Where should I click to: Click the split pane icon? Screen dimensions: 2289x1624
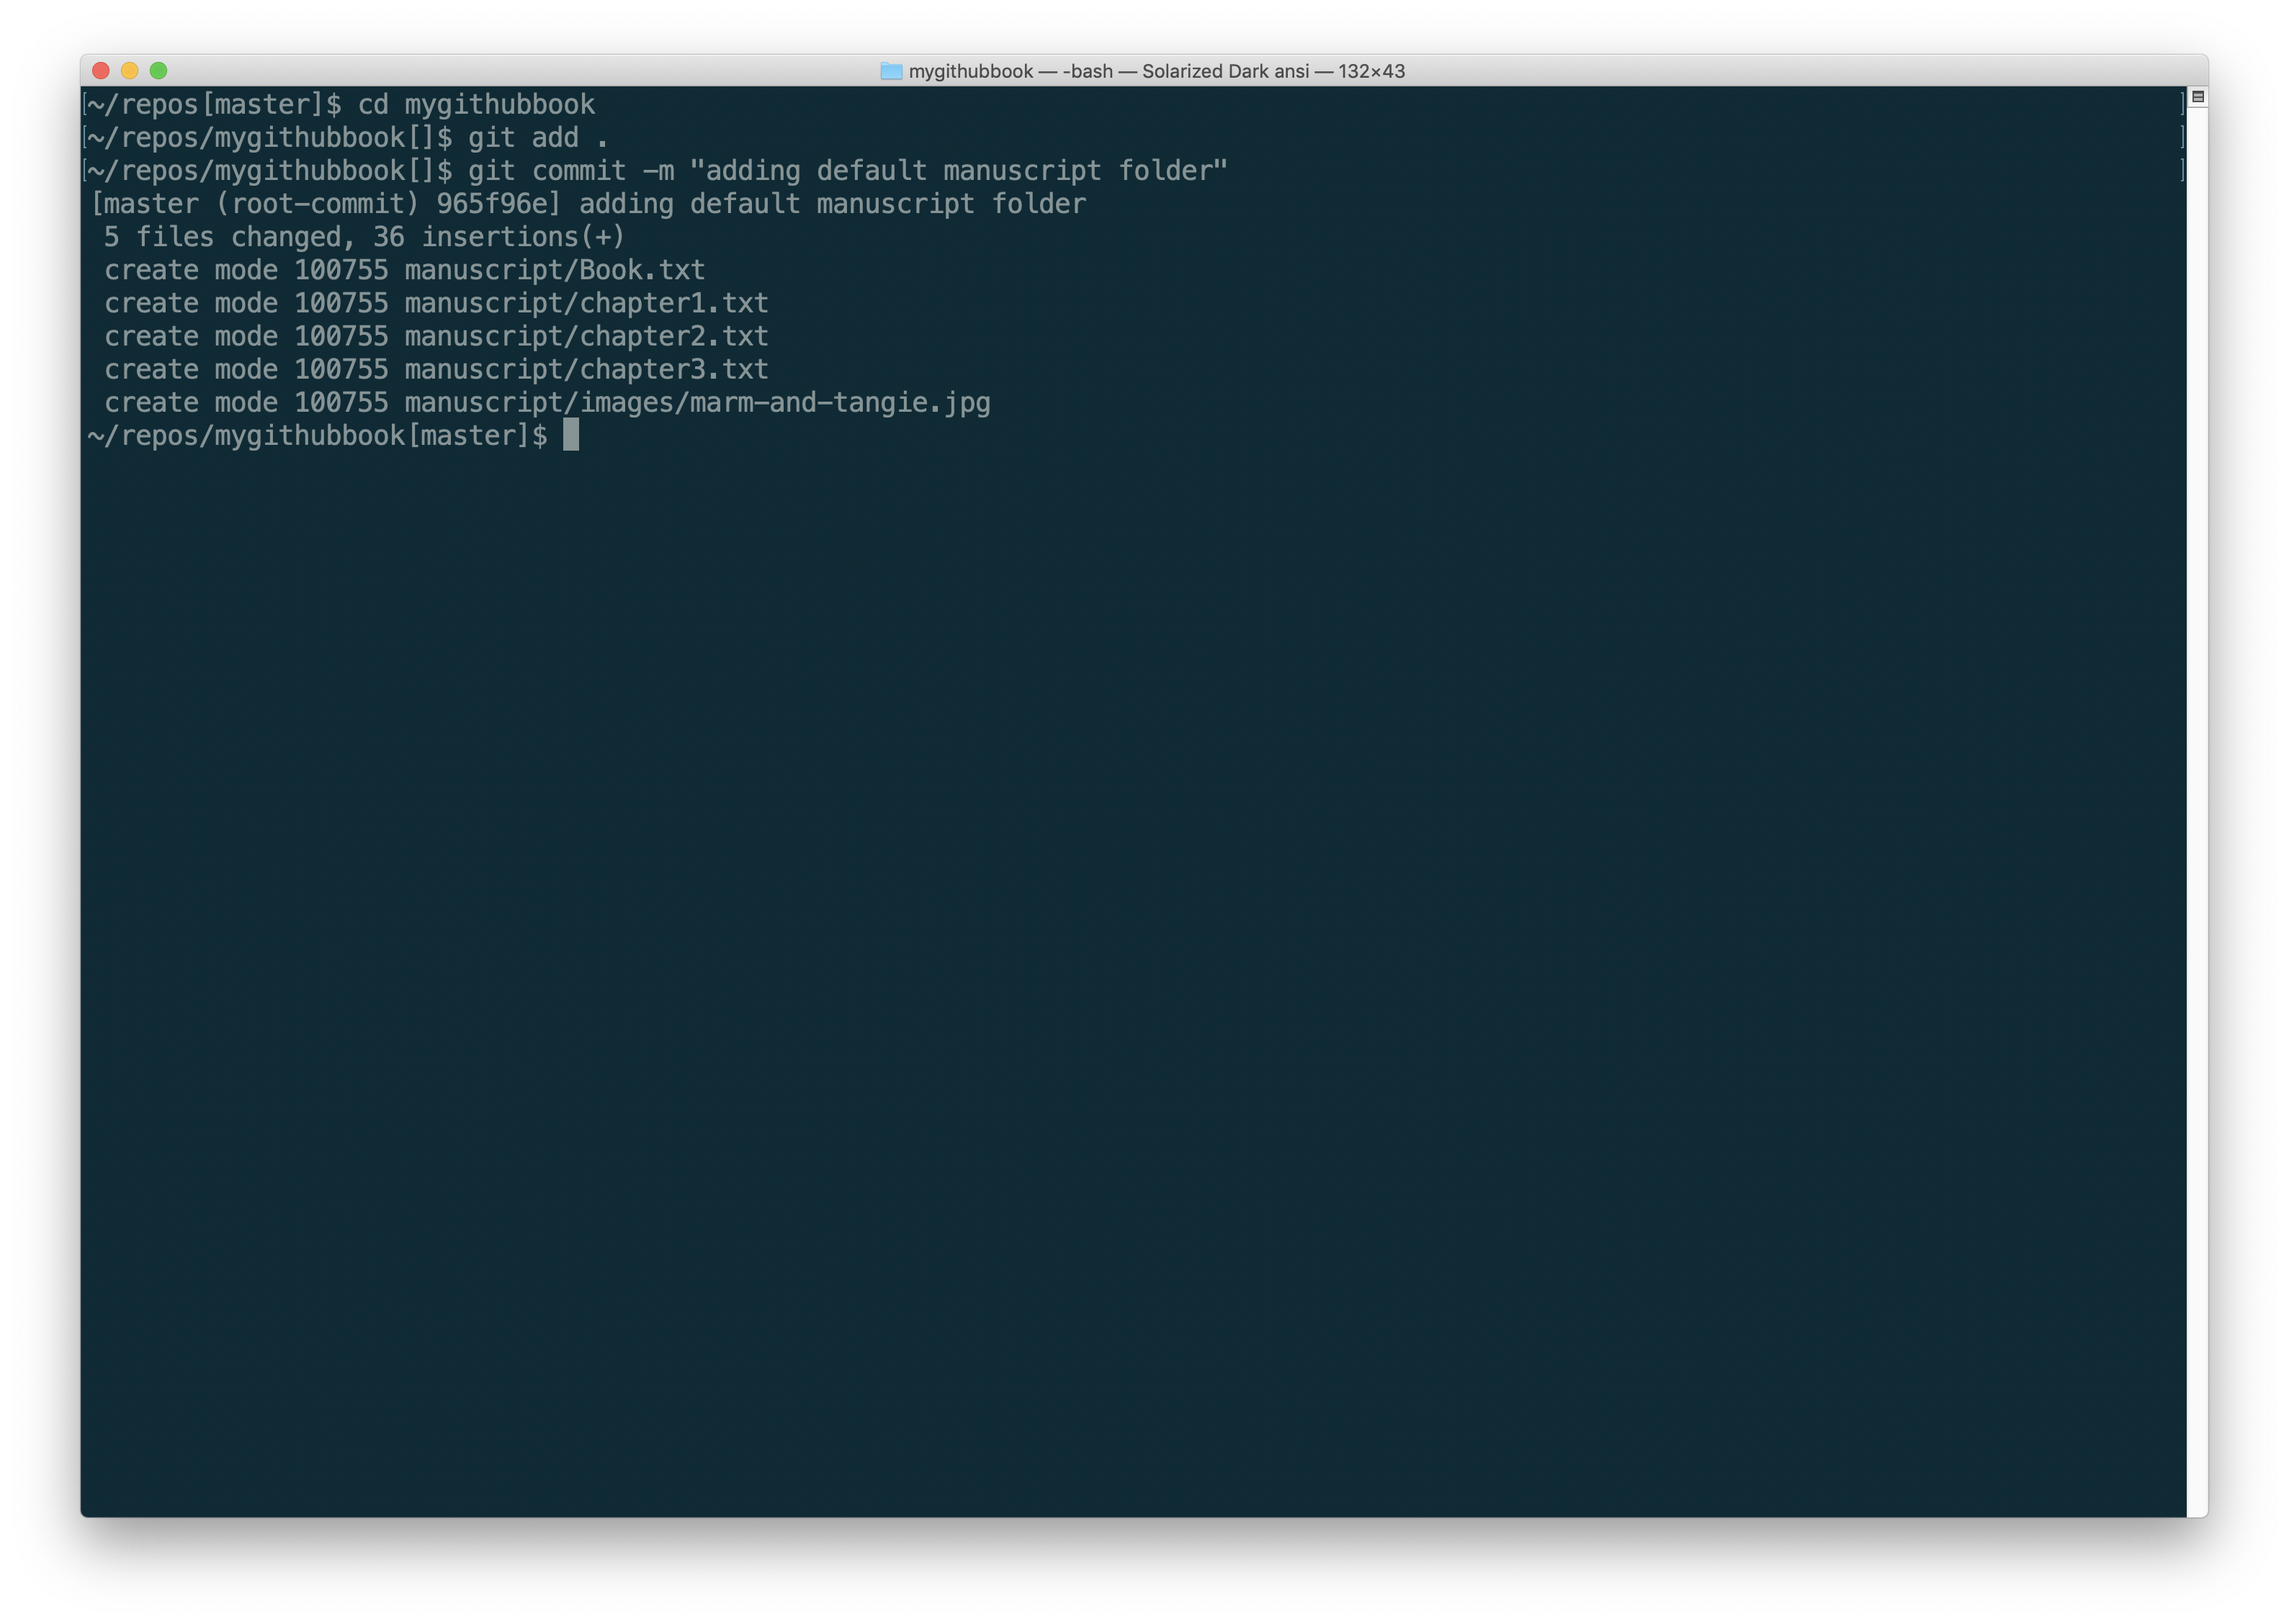tap(2197, 97)
